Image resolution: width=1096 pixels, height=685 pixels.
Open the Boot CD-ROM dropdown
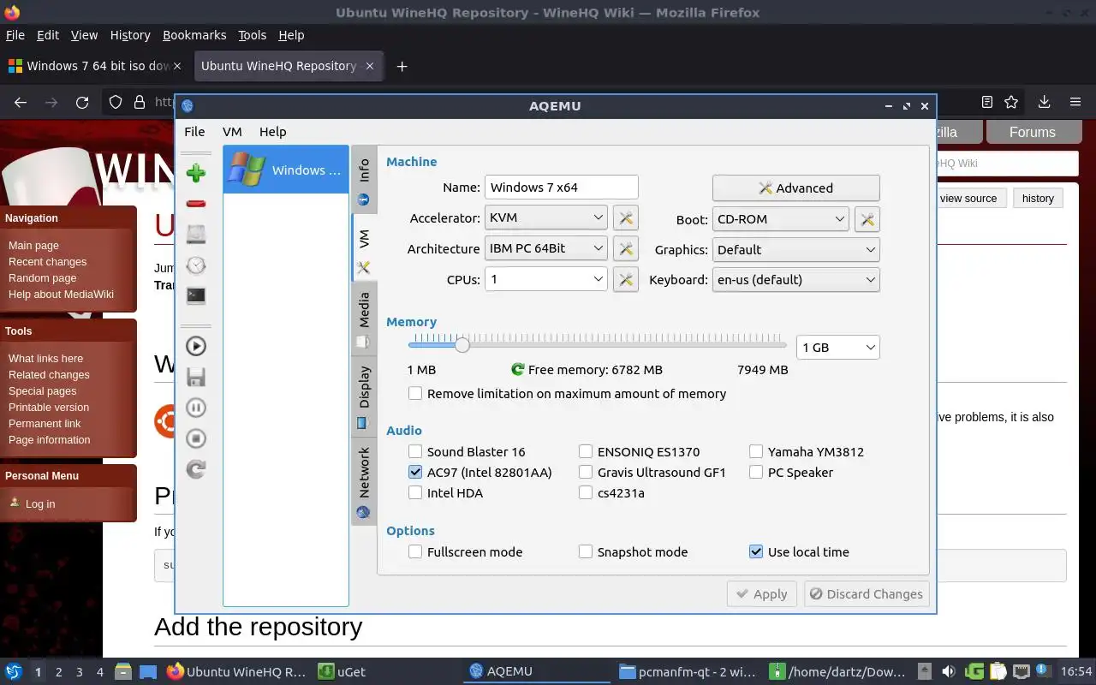pos(781,219)
